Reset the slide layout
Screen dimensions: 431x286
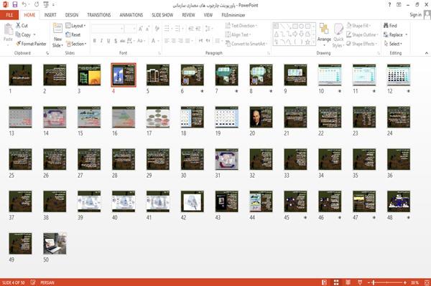coord(73,34)
